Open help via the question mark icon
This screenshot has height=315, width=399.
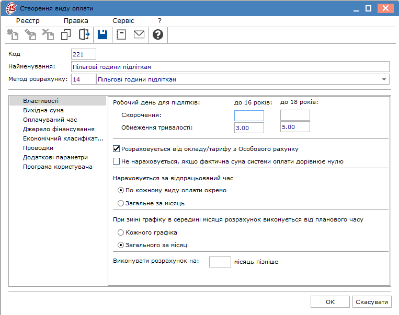[158, 34]
